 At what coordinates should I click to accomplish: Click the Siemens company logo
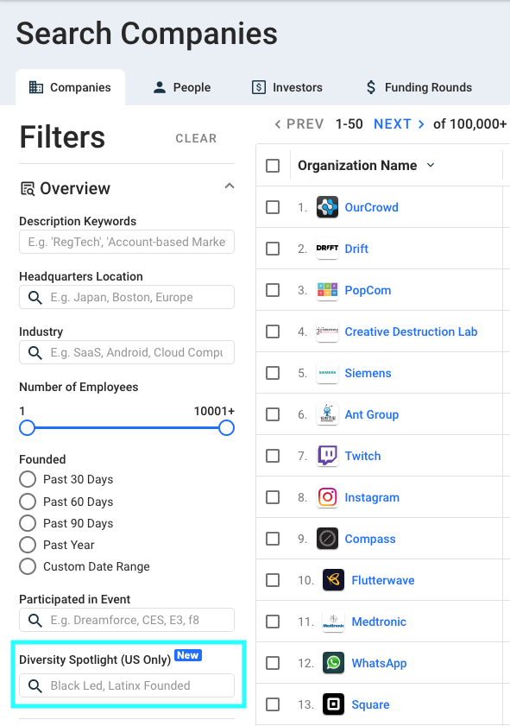[x=327, y=373]
